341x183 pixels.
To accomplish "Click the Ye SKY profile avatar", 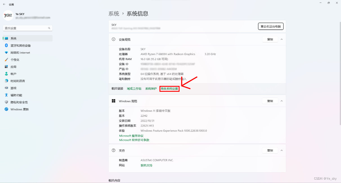I will click(x=8, y=15).
